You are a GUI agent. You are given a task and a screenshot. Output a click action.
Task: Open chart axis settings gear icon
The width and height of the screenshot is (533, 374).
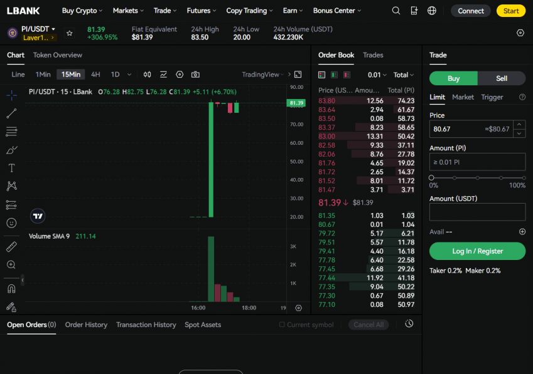pyautogui.click(x=298, y=308)
